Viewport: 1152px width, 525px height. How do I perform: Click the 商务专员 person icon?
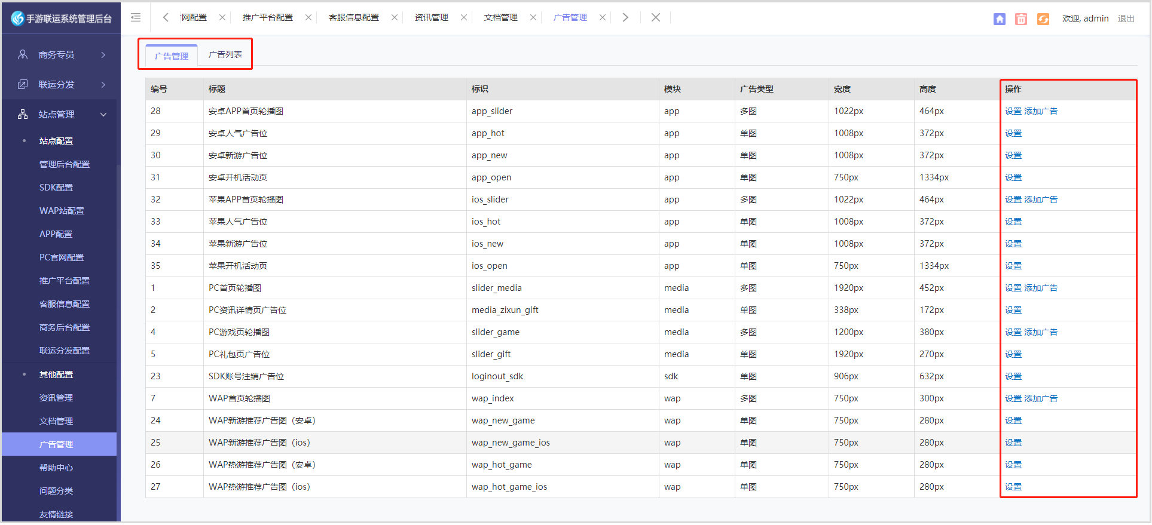coord(23,54)
